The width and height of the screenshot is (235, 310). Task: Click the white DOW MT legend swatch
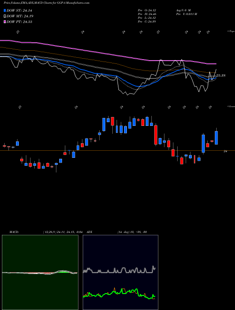(x=5, y=16)
